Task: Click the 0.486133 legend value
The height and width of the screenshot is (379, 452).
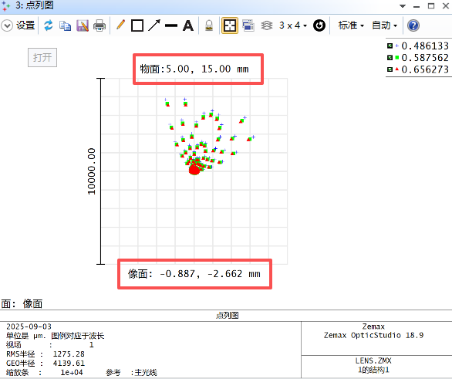Action: 425,46
